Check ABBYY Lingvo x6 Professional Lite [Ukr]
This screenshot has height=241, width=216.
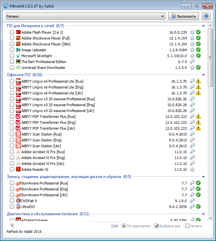[x=12, y=93]
